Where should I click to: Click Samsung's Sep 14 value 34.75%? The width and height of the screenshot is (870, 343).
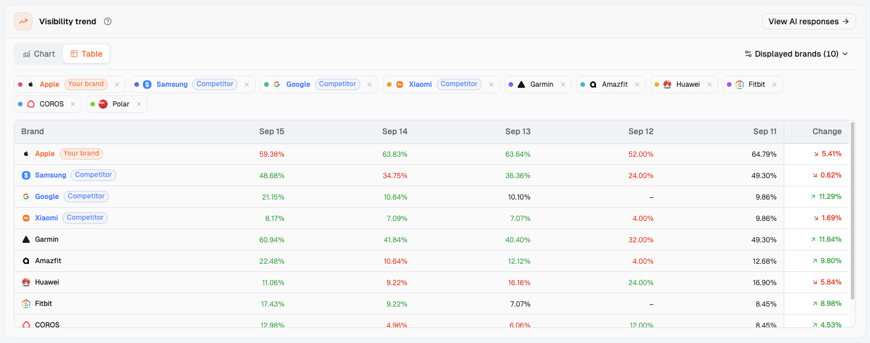click(x=395, y=175)
